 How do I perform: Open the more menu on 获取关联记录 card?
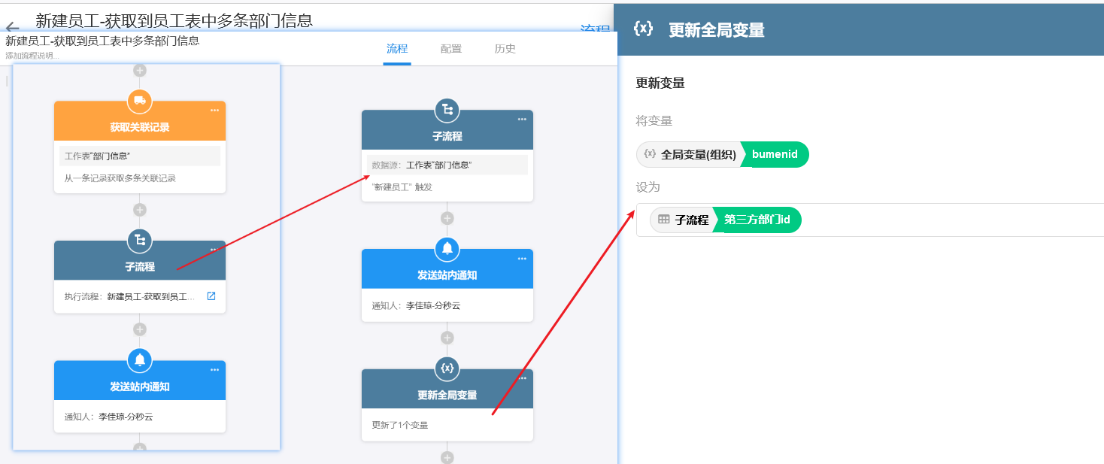point(214,111)
